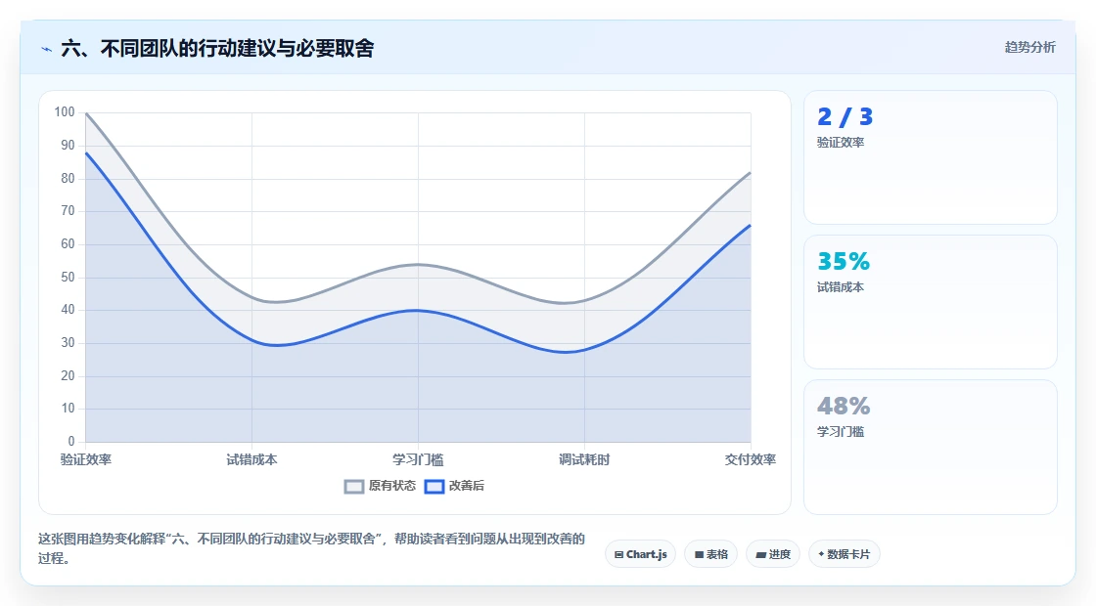The height and width of the screenshot is (606, 1096).
Task: Toggle the 原有状态 legend swatch
Action: [354, 487]
